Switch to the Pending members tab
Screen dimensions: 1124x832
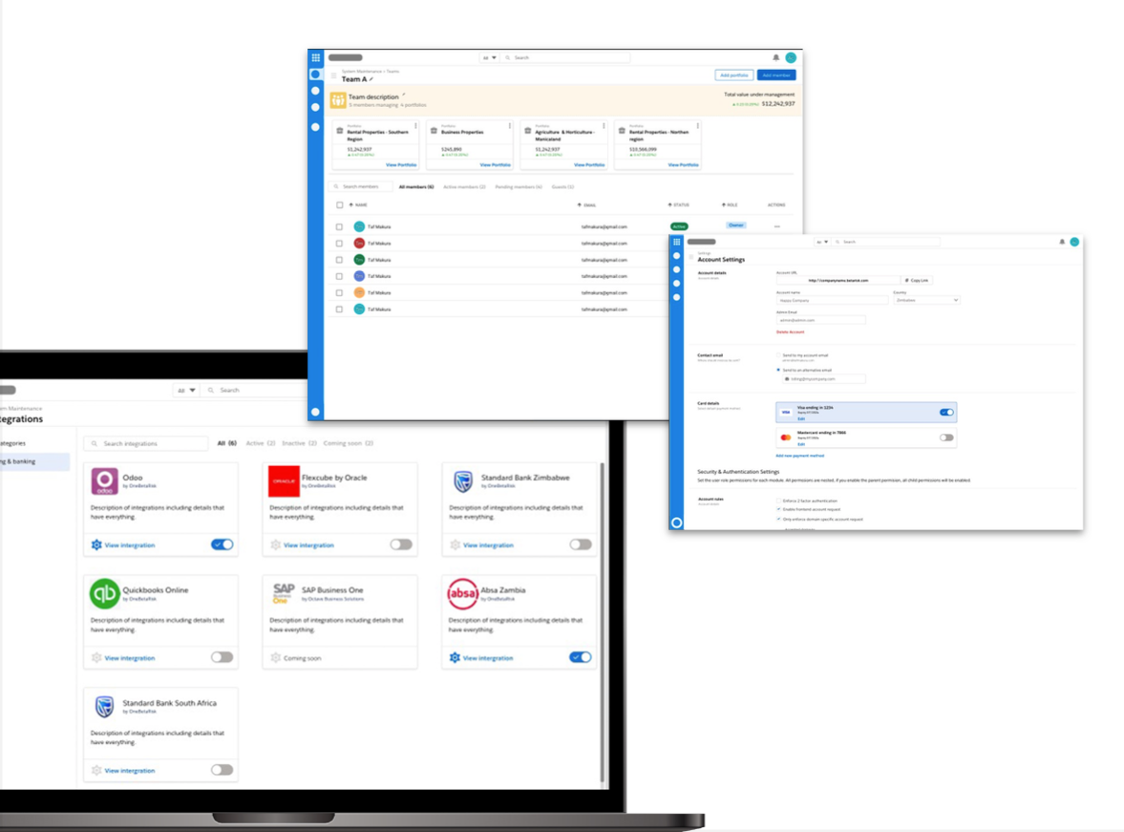click(519, 187)
